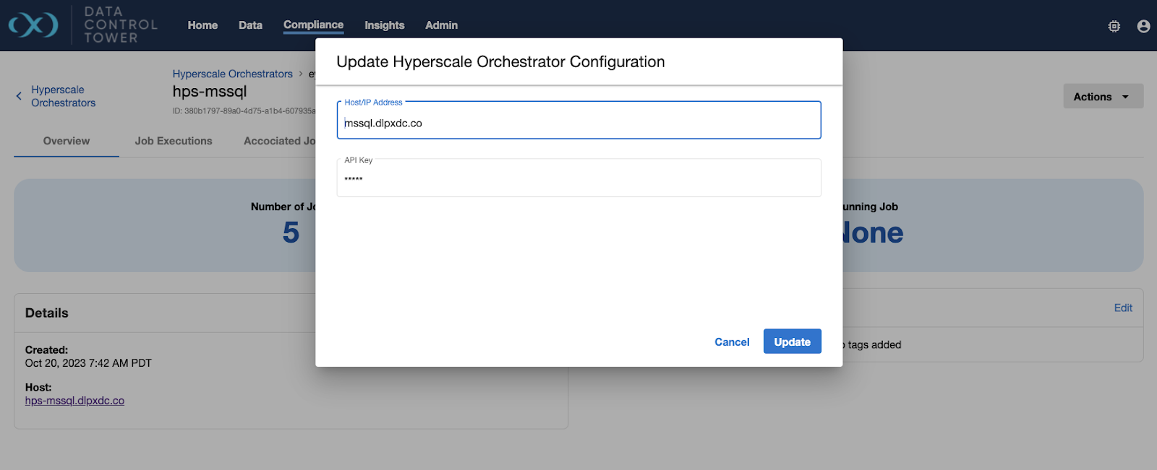Focus the API Key field
The height and width of the screenshot is (470, 1157).
pyautogui.click(x=578, y=179)
